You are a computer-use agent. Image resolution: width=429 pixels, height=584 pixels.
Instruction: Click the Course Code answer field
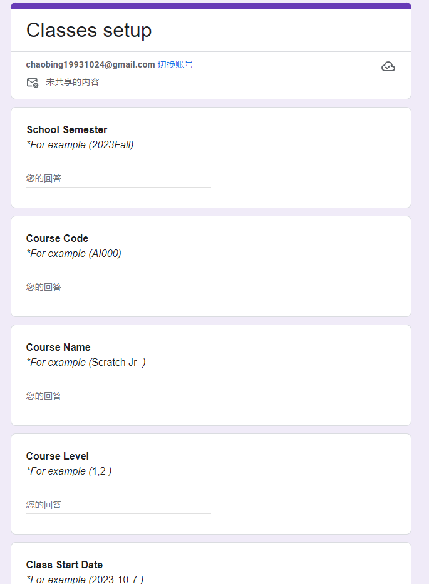click(118, 288)
